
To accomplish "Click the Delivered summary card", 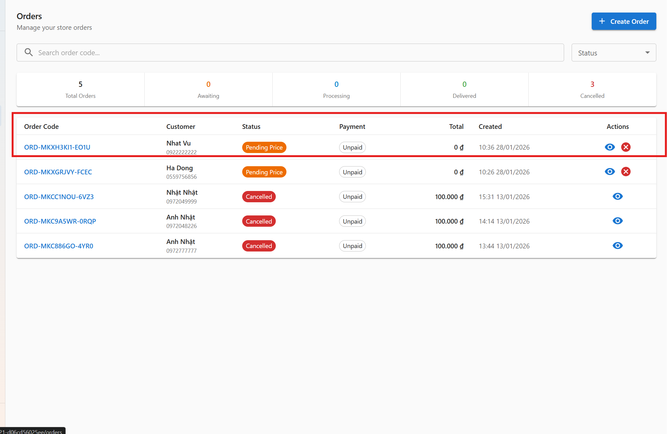I will point(464,90).
